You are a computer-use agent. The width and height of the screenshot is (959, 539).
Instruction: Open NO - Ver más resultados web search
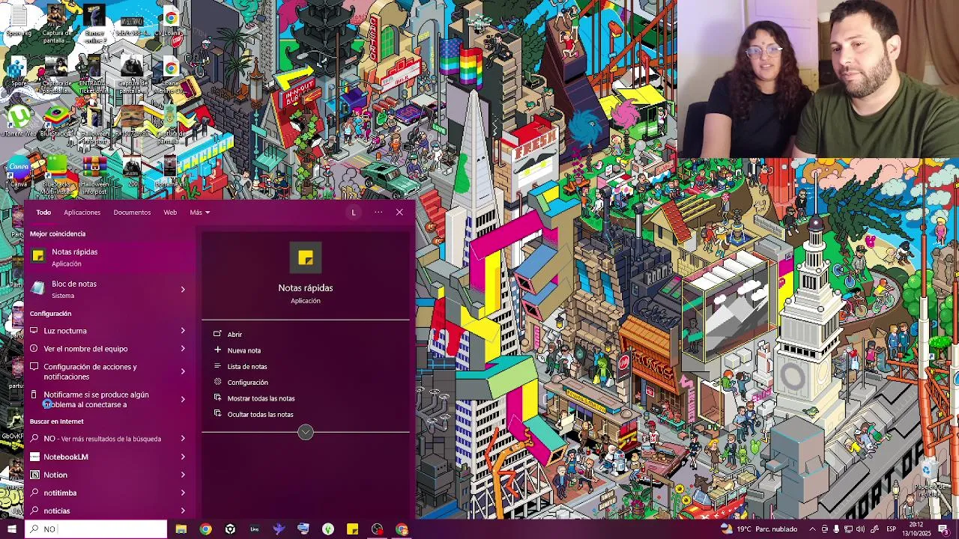coord(102,439)
